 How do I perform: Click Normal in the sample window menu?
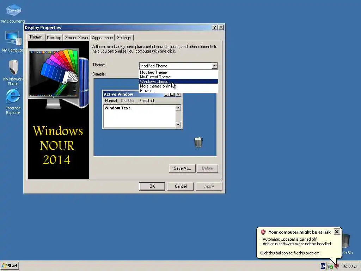(x=111, y=101)
